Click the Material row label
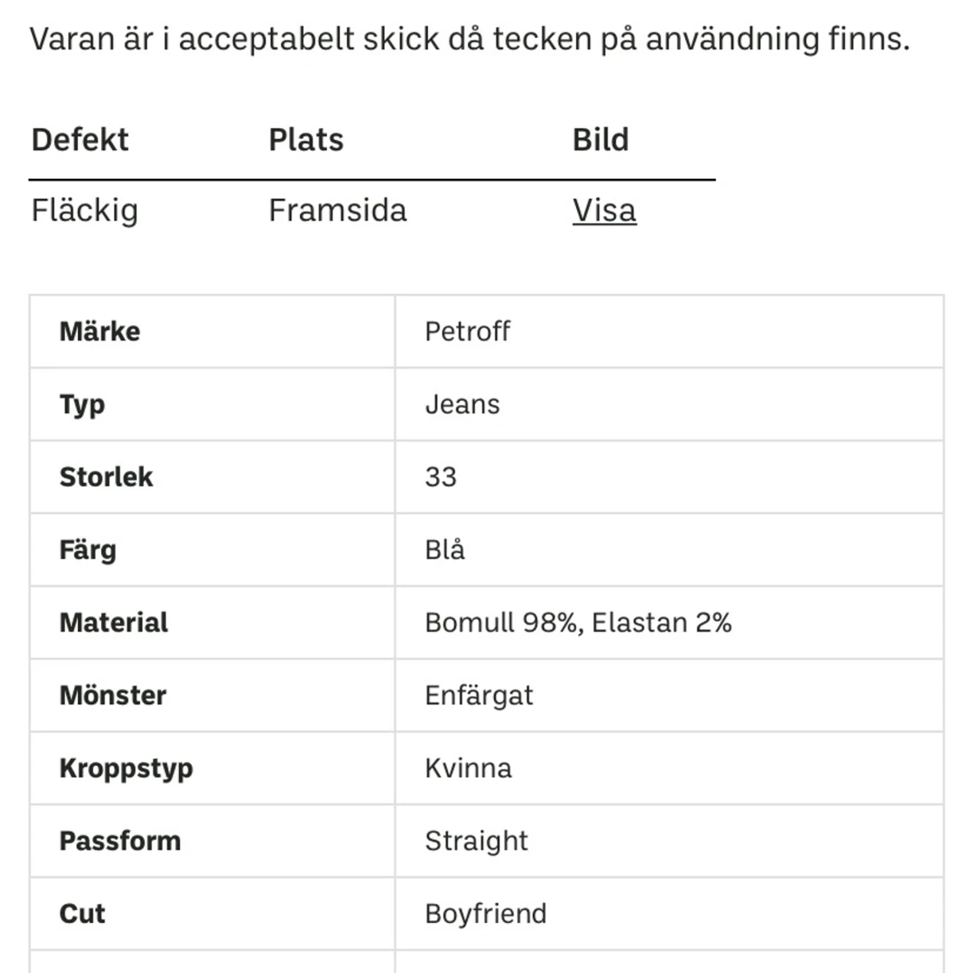Viewport: 973px width, 973px height. click(113, 622)
